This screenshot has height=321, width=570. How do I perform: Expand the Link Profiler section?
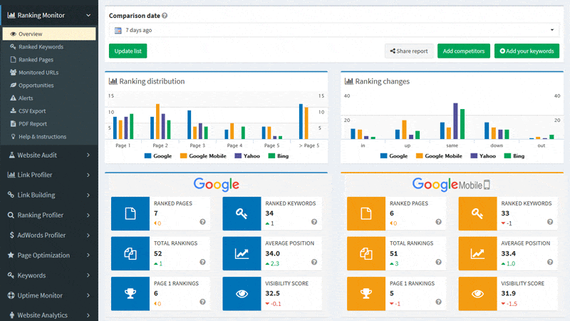(49, 175)
